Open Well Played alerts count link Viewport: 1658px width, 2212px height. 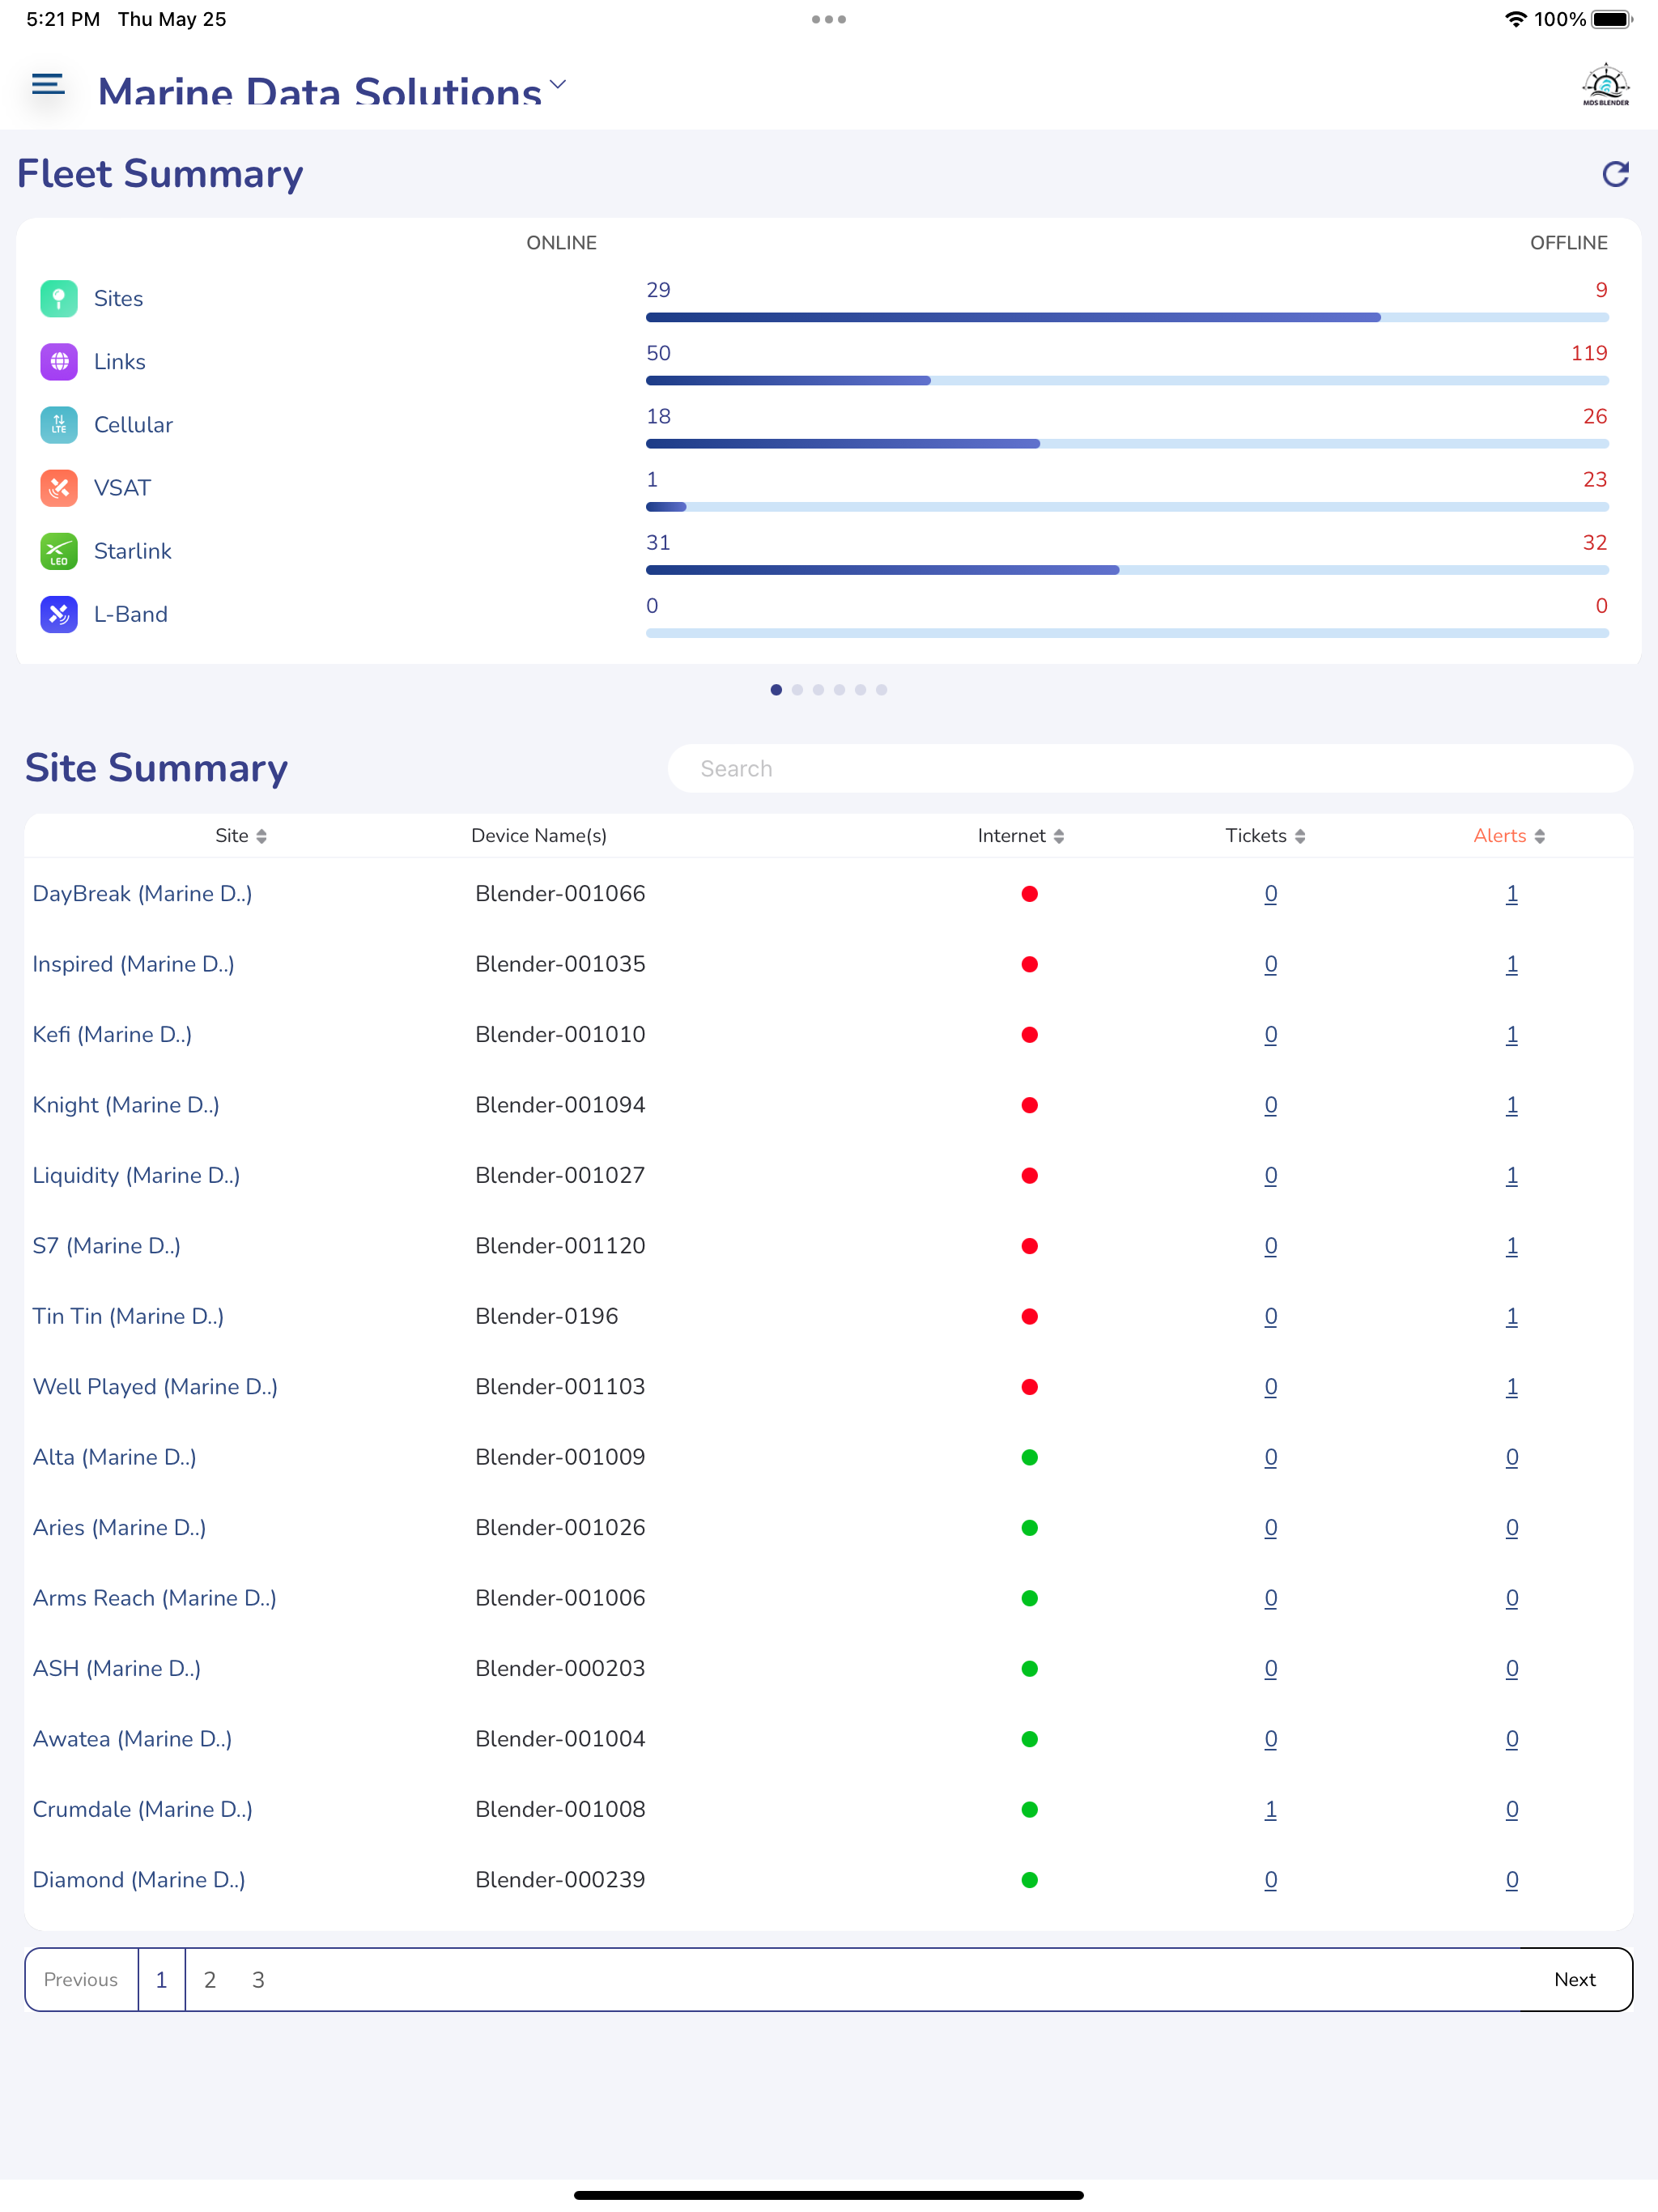pyautogui.click(x=1511, y=1386)
